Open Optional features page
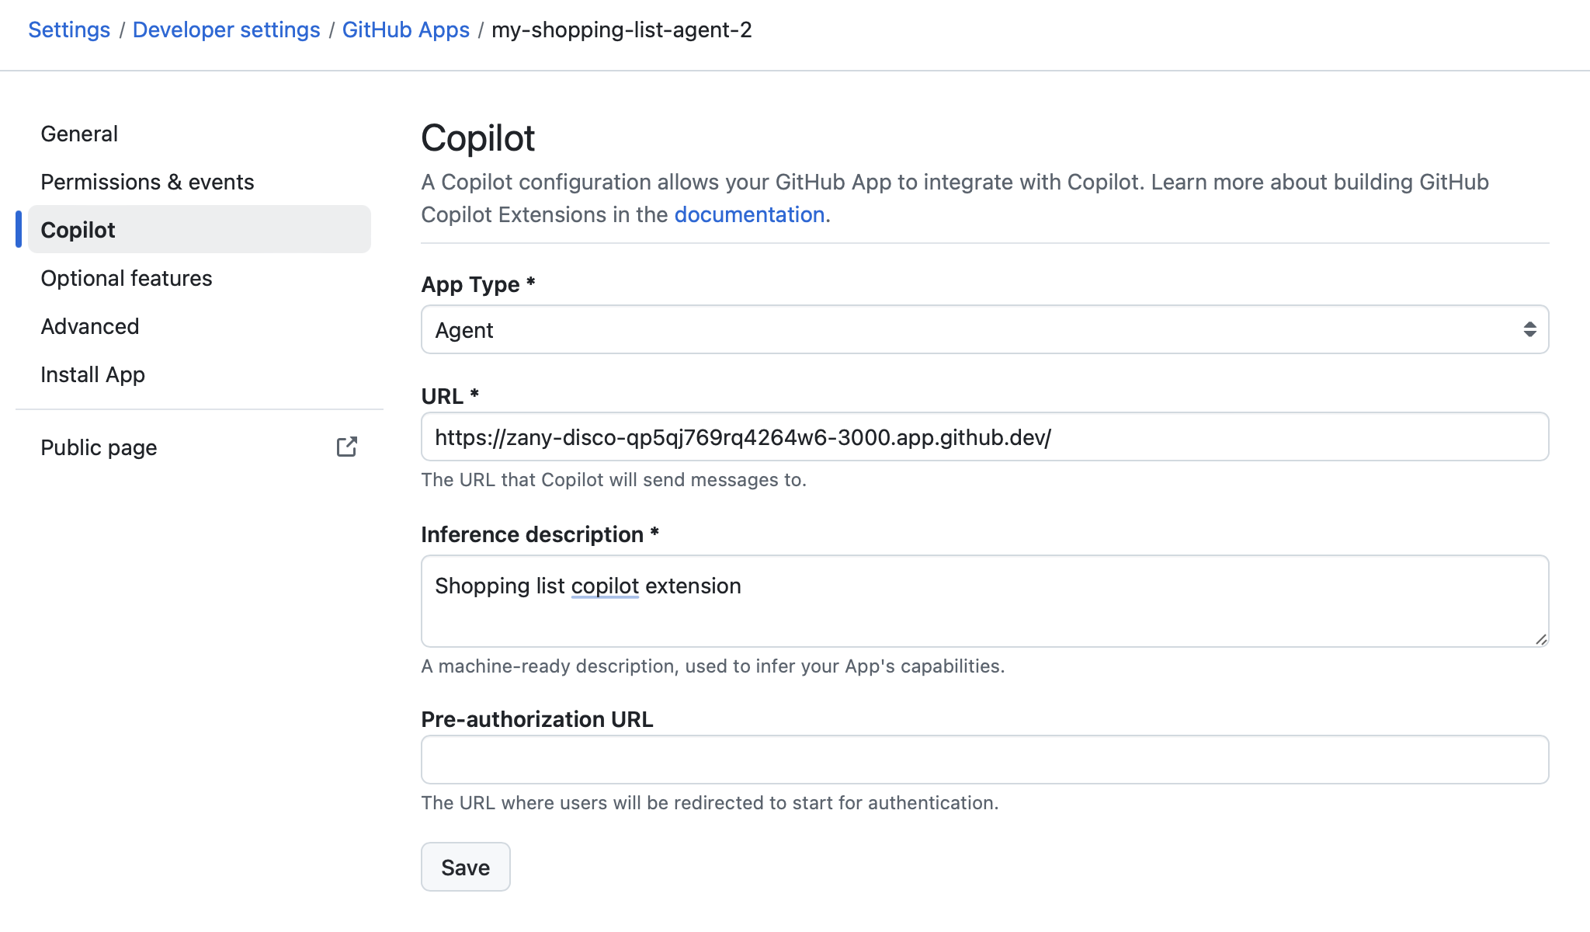The width and height of the screenshot is (1590, 932). [127, 279]
